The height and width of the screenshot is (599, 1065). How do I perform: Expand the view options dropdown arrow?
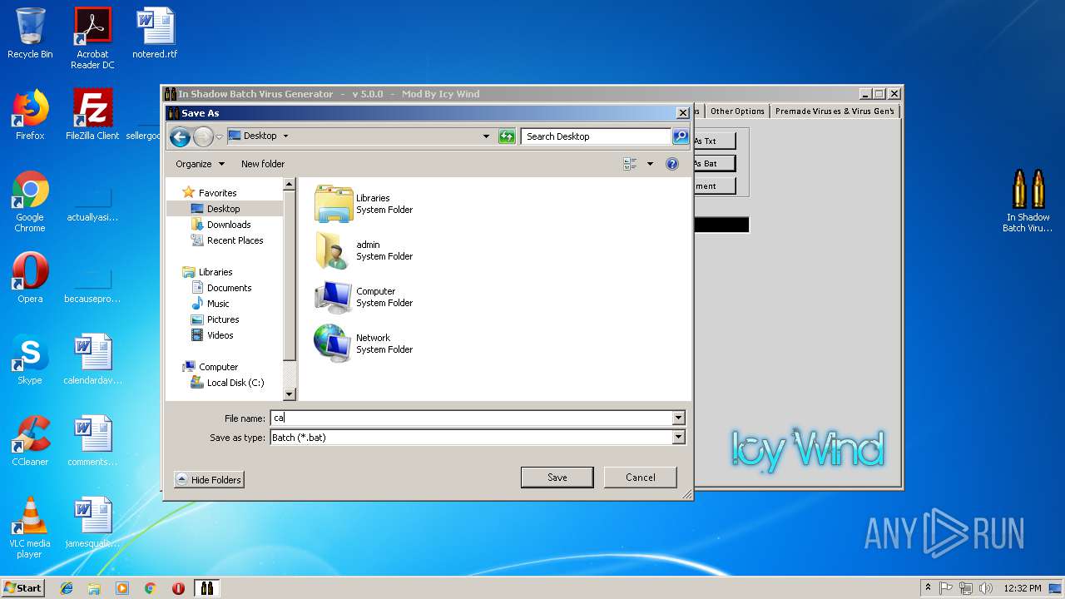pyautogui.click(x=650, y=164)
